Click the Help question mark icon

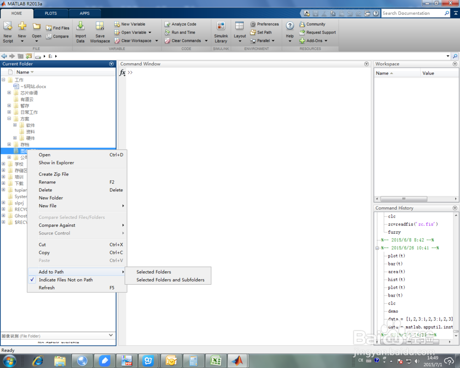click(x=290, y=26)
